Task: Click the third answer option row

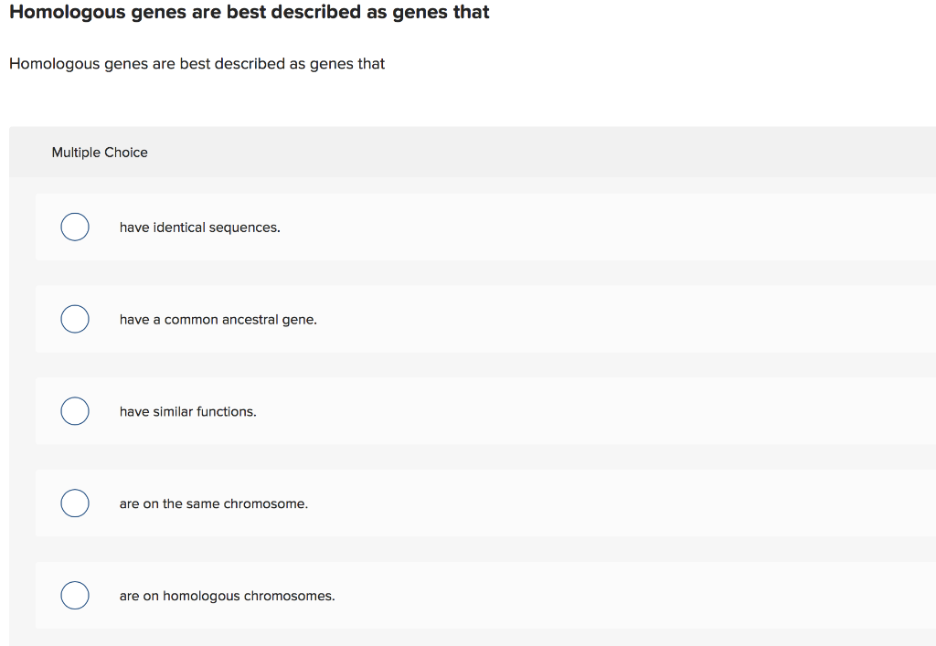Action: coord(457,411)
